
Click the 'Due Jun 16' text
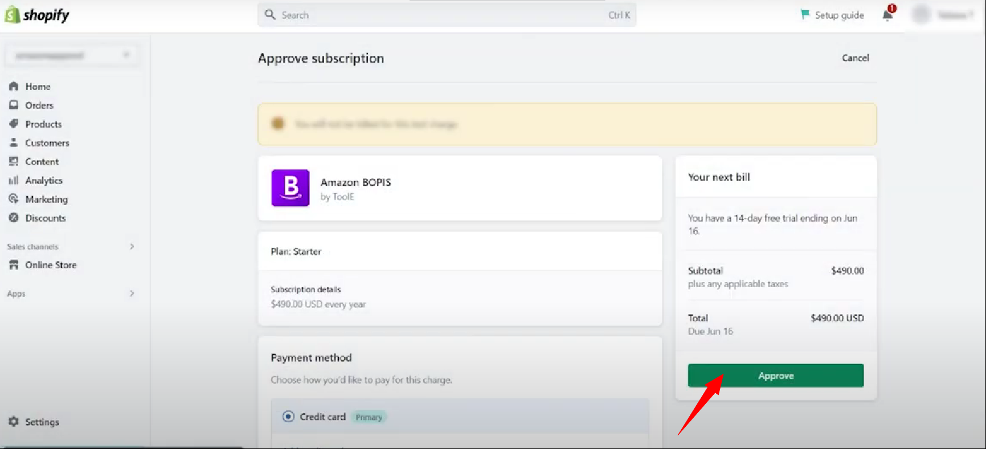point(710,332)
